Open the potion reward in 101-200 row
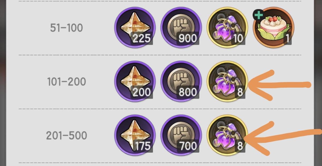The width and height of the screenshot is (322, 166). coord(227,82)
